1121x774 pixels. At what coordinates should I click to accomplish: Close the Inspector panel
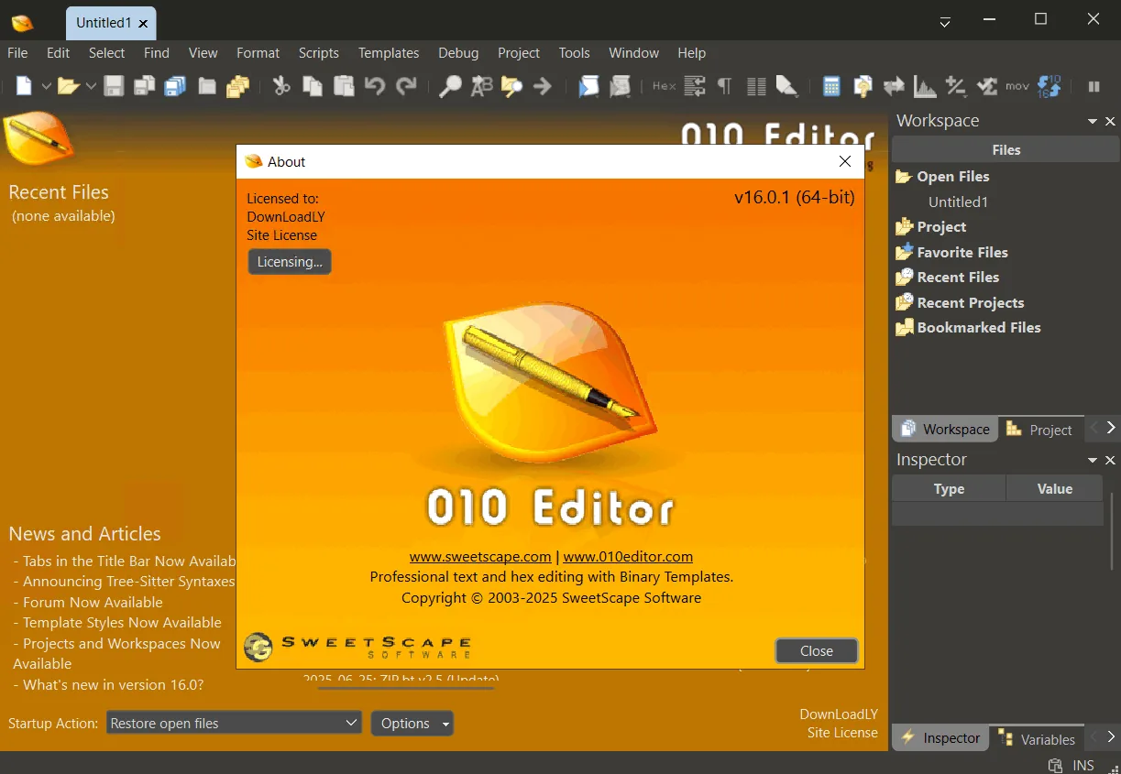[x=1110, y=461]
